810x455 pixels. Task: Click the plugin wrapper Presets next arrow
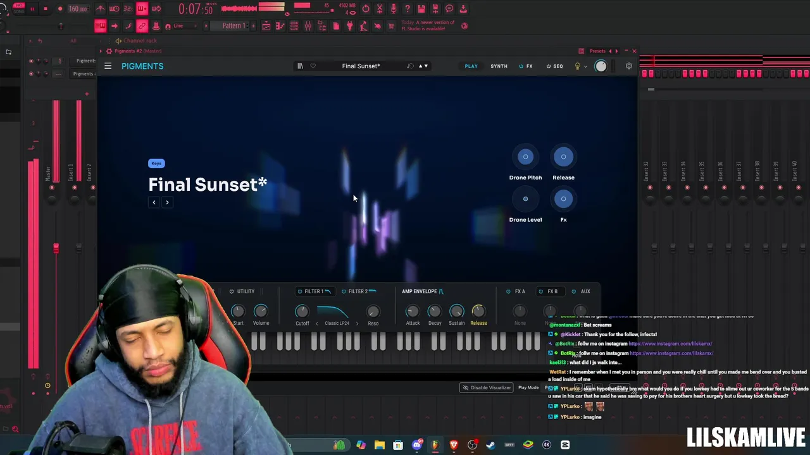[x=616, y=51]
